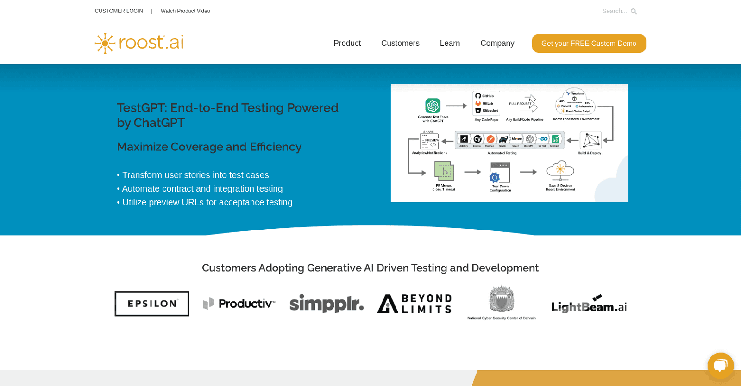Click the National Cyber Security Center emblem

coord(502,299)
